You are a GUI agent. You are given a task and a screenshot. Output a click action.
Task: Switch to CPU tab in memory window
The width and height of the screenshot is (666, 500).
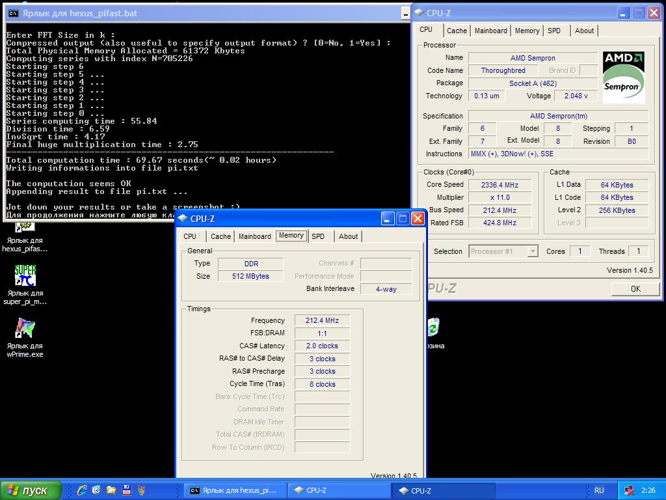(190, 236)
